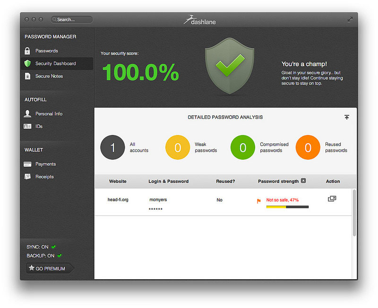378x308 pixels.
Task: Click the Dashlane logo in the title bar
Action: pos(199,20)
